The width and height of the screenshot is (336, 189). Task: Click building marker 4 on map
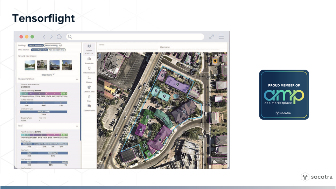(x=177, y=85)
